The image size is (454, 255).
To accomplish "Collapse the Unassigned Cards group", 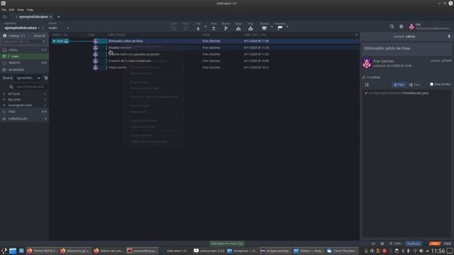I will [24, 106].
